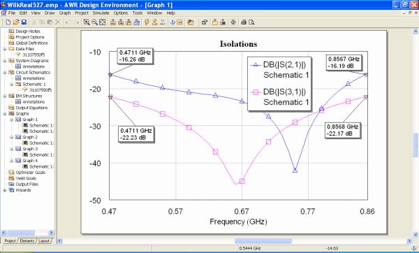Click the View All fit icon
The image size is (419, 253).
pyautogui.click(x=103, y=22)
